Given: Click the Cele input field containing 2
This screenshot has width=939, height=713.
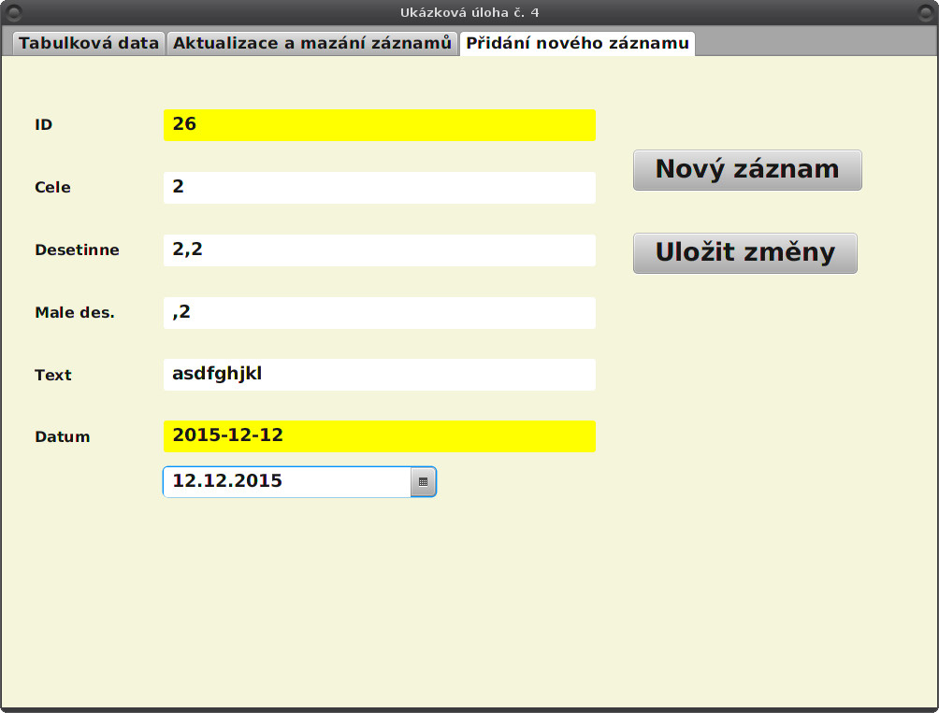Looking at the screenshot, I should pyautogui.click(x=379, y=187).
